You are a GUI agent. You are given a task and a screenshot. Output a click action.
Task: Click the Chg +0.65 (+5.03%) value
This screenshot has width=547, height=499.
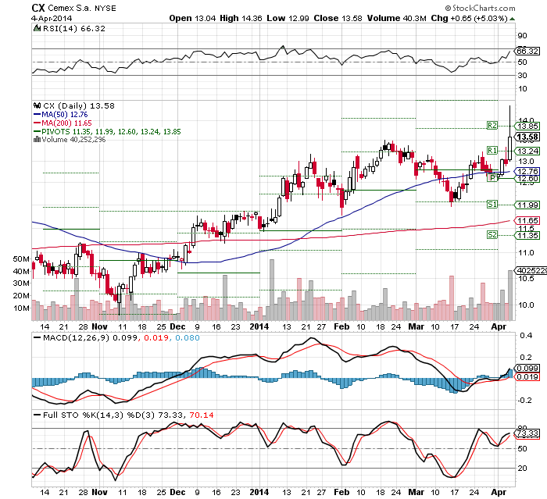pyautogui.click(x=469, y=18)
